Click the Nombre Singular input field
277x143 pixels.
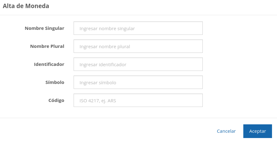point(138,28)
